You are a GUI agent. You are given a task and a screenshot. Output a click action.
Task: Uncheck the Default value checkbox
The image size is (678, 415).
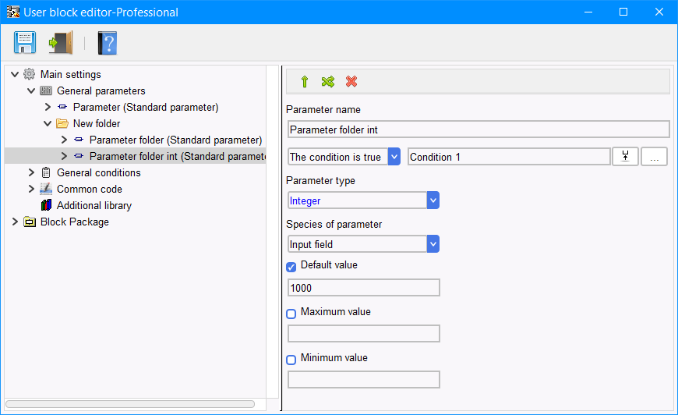coord(291,267)
